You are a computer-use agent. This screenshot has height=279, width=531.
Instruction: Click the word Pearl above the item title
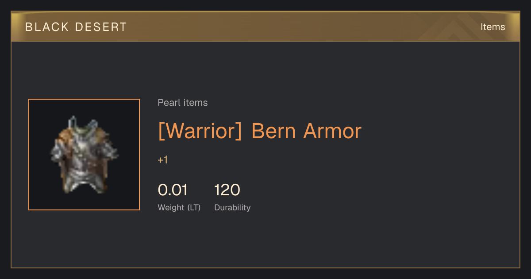click(167, 103)
